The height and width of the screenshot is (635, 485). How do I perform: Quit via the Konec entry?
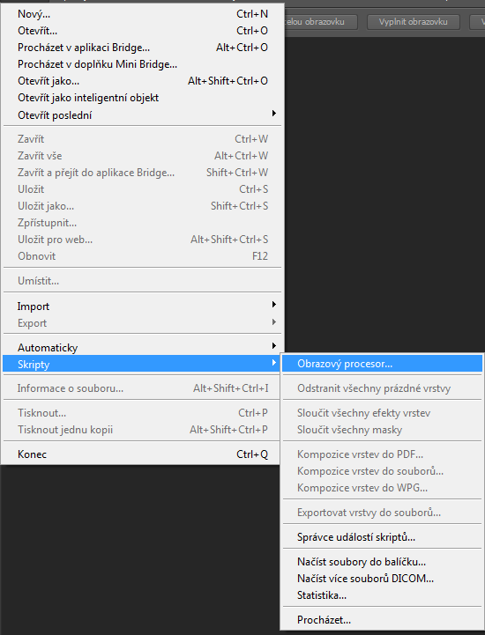pyautogui.click(x=142, y=454)
